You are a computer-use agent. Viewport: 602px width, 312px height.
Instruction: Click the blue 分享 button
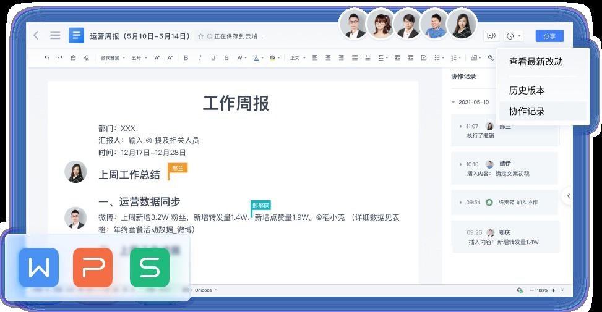click(x=549, y=36)
